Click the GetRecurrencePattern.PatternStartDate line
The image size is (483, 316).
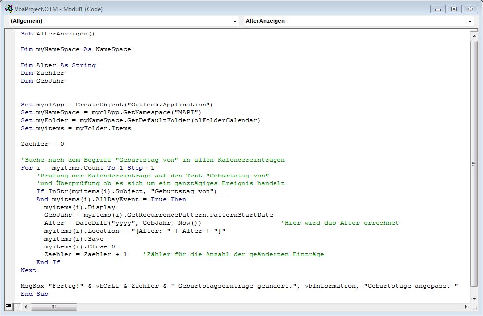159,215
